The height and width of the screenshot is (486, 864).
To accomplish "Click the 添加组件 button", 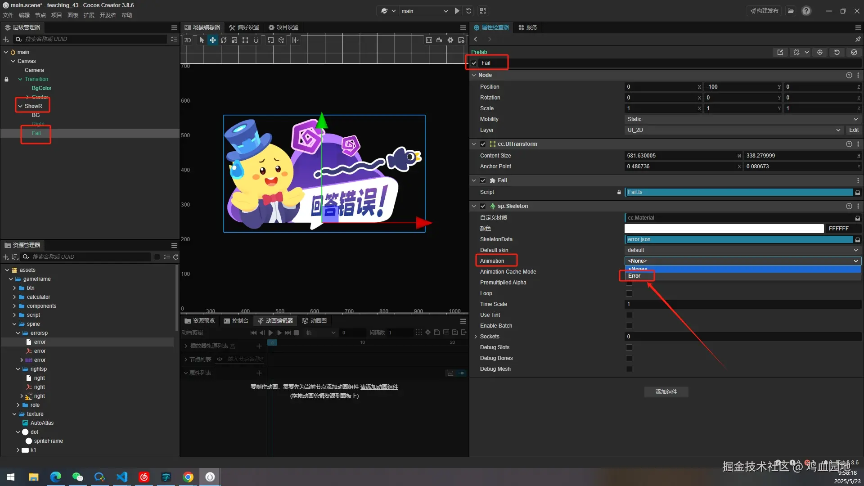I will [x=666, y=392].
